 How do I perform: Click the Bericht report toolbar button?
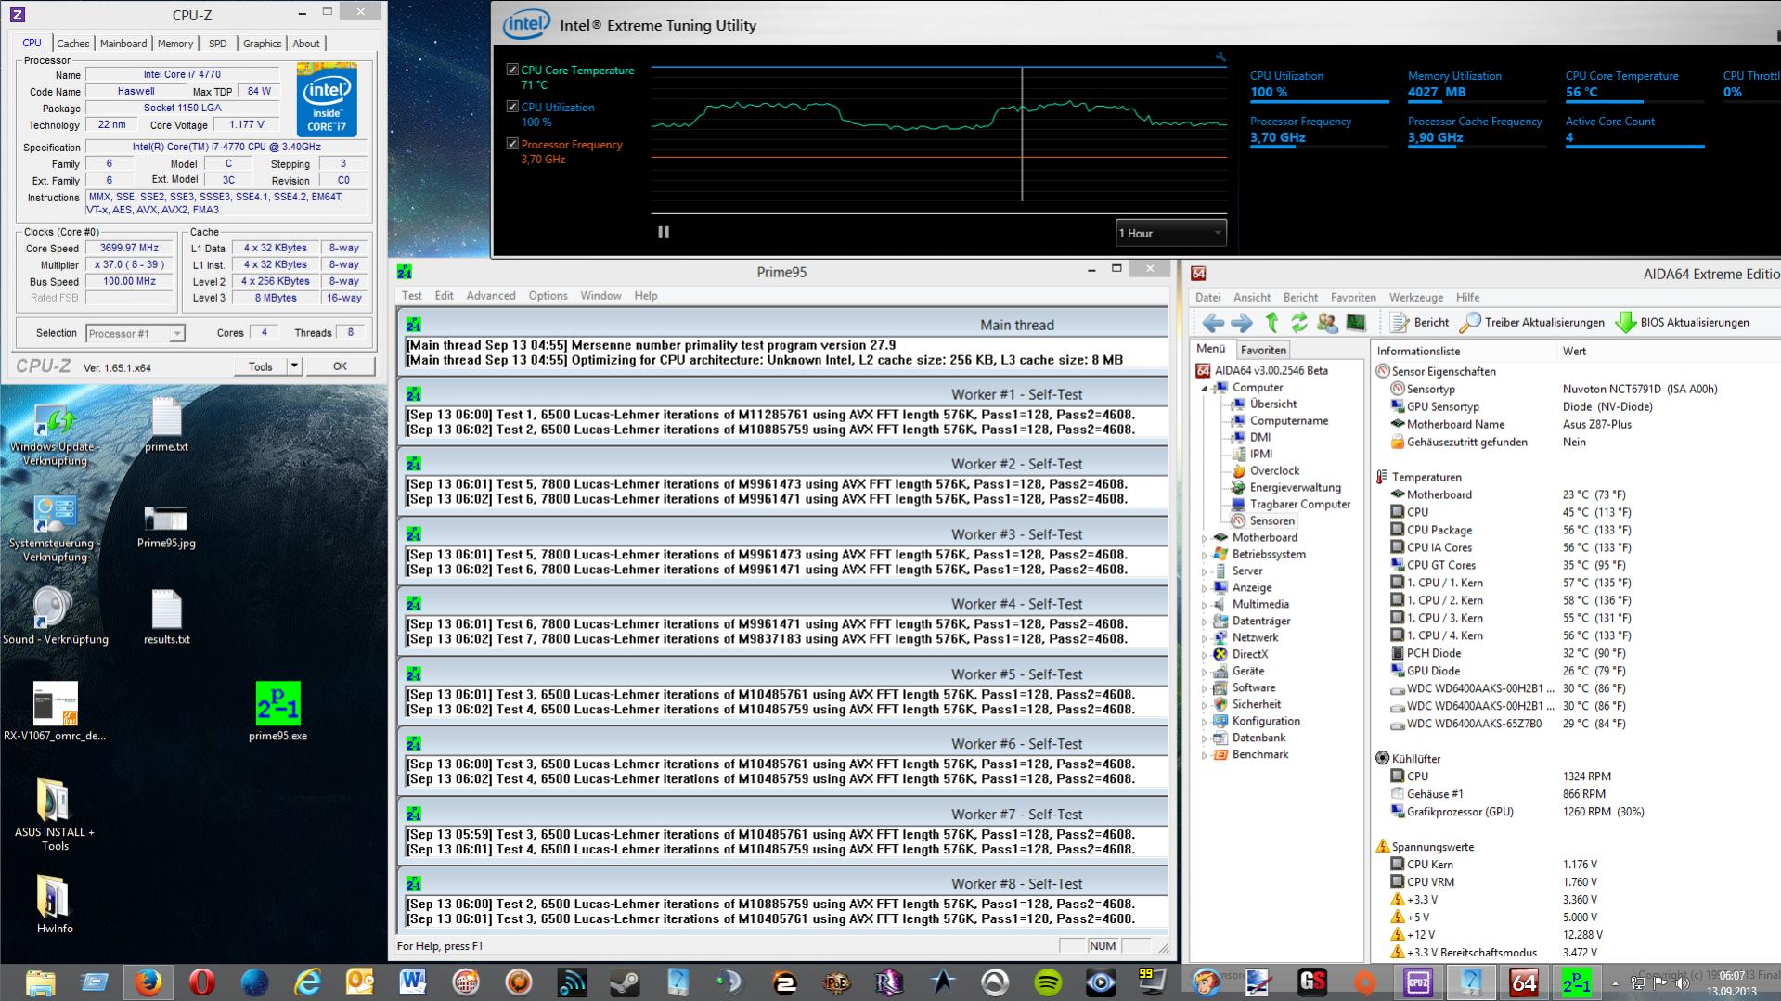(1419, 323)
